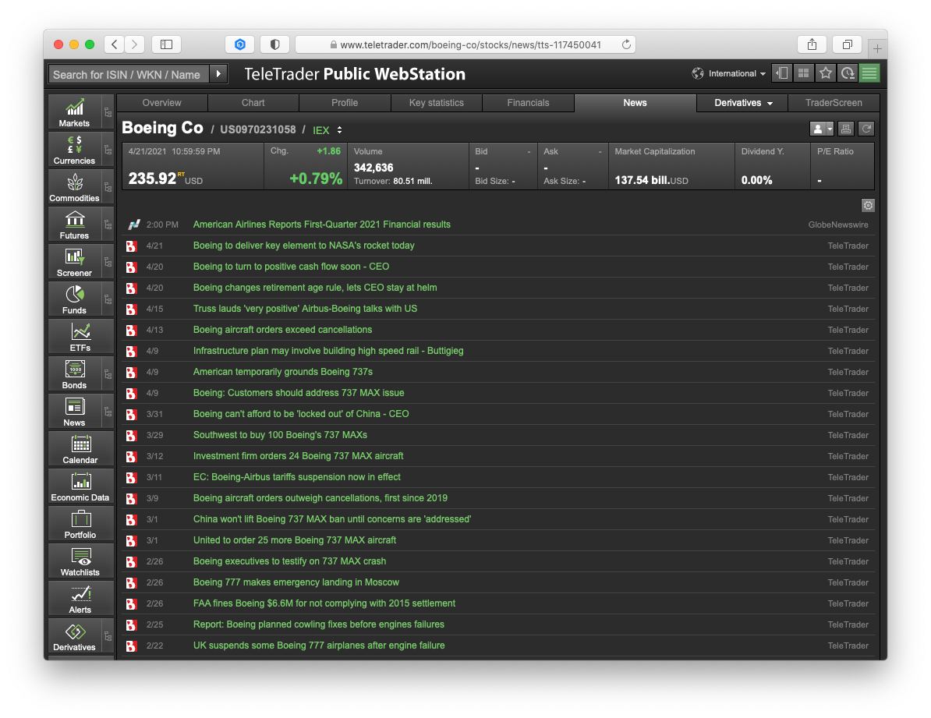931x718 pixels.
Task: Open news list settings gear
Action: point(868,206)
